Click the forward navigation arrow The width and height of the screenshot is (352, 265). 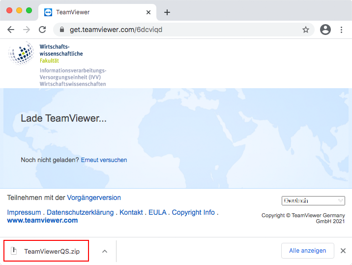pyautogui.click(x=27, y=30)
